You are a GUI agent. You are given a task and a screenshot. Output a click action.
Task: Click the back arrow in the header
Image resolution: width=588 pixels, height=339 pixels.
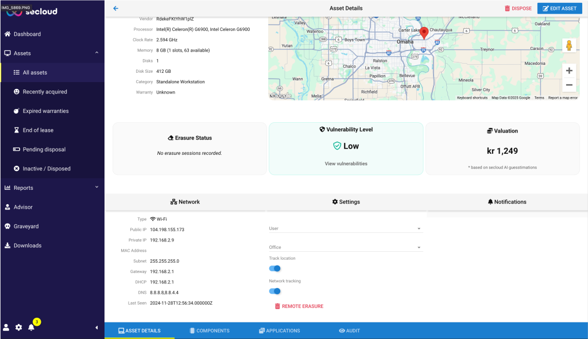click(115, 9)
